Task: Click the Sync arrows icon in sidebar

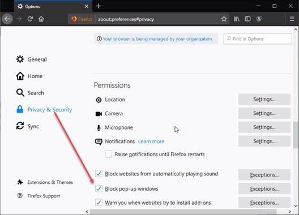Action: [20, 126]
